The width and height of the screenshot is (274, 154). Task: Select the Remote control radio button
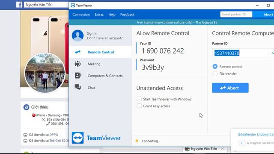coord(215,67)
